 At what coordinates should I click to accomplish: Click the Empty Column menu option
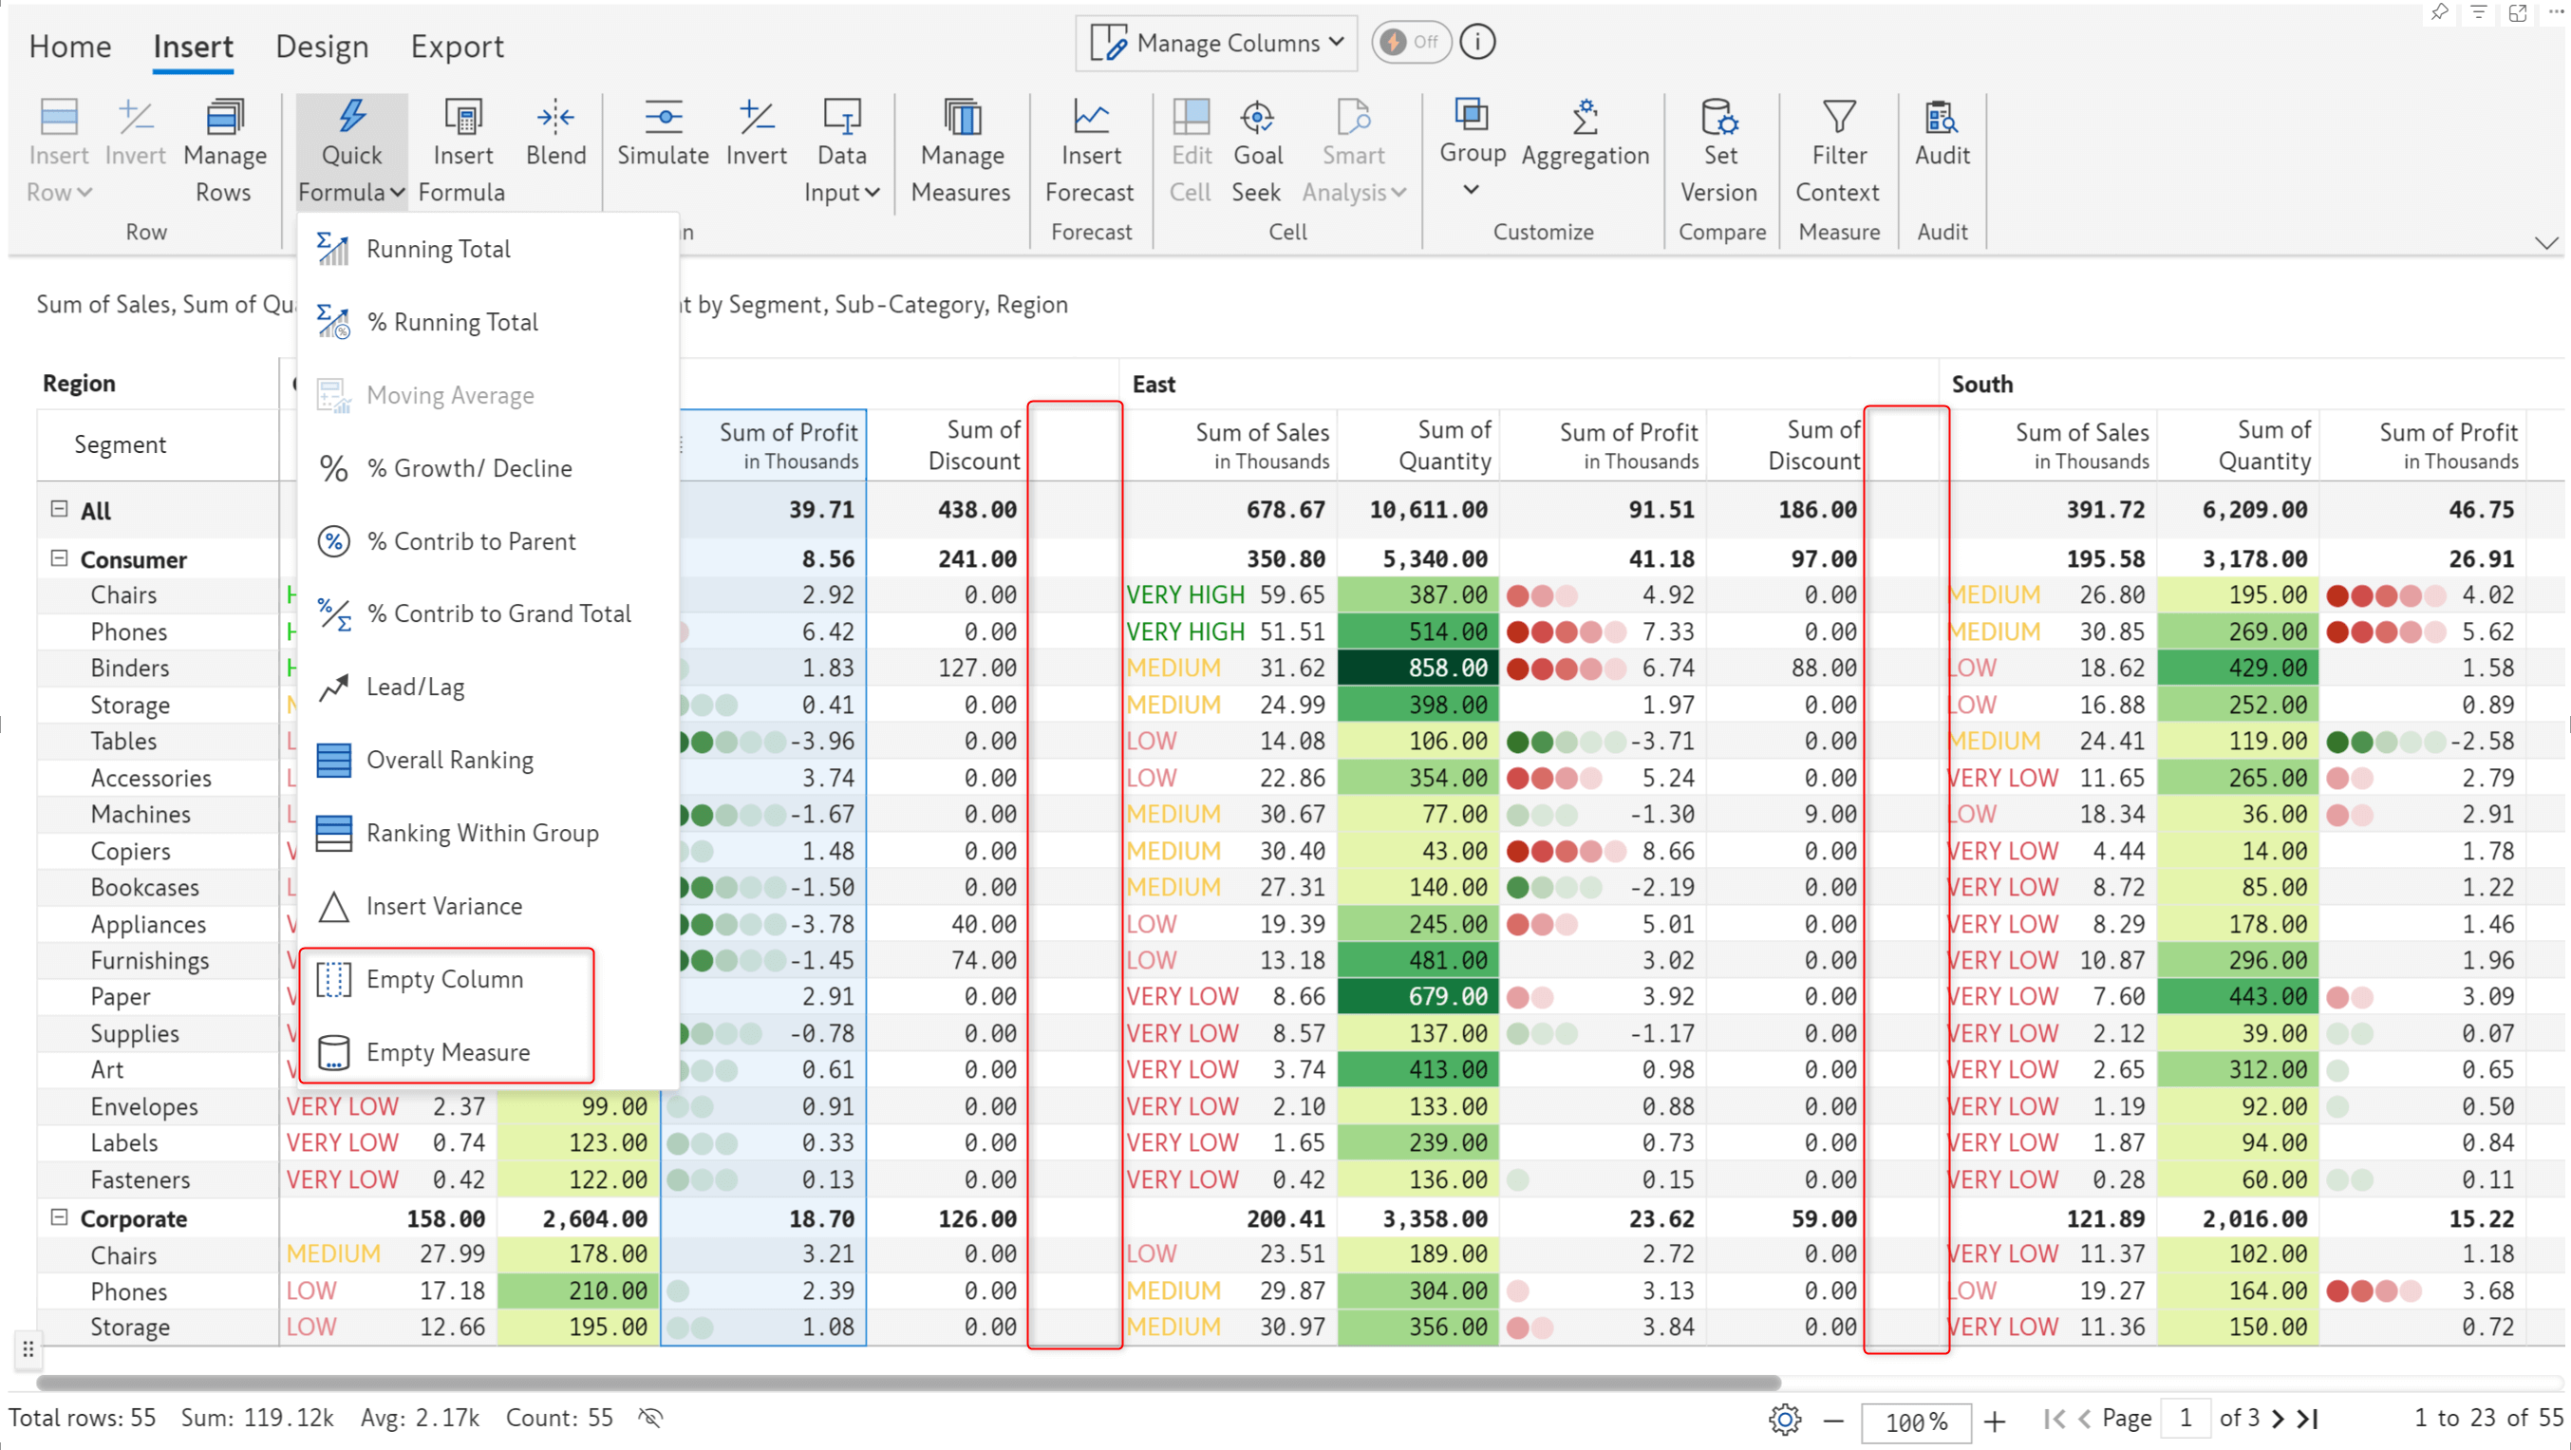(447, 978)
